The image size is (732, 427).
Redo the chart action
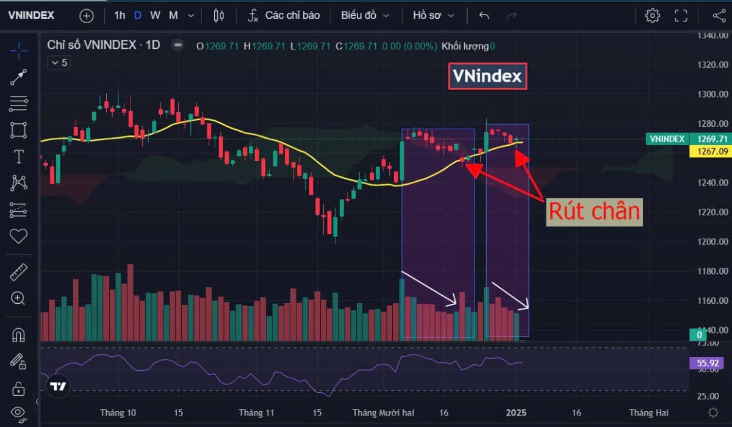click(512, 15)
